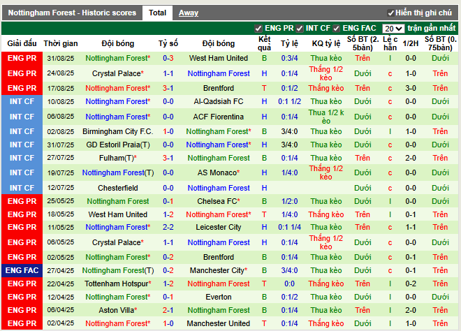This screenshot has height=331, width=461.
Task: Open Brentford in 17/08/25 row
Action: pos(219,88)
